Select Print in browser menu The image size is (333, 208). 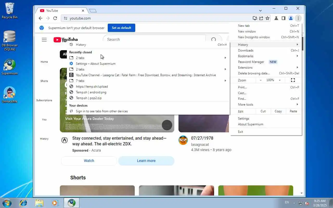(x=266, y=87)
